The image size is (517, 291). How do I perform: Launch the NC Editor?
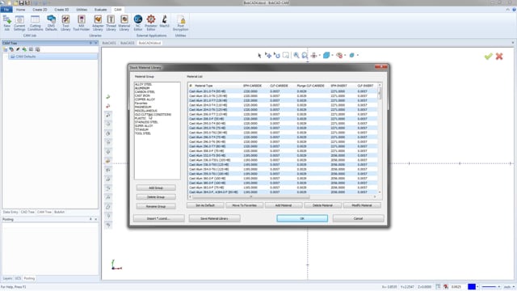(x=138, y=23)
